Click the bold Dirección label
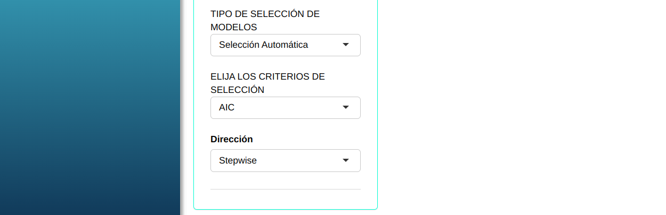666x215 pixels. [232, 139]
